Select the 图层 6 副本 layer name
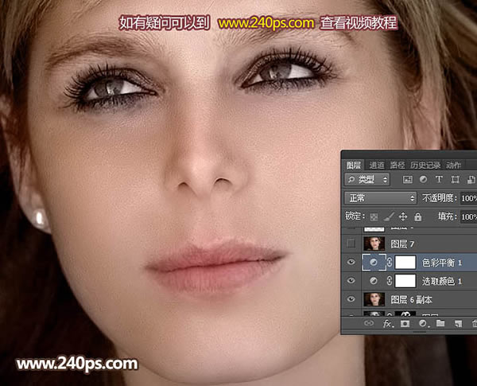This screenshot has height=386, width=477. click(x=411, y=300)
